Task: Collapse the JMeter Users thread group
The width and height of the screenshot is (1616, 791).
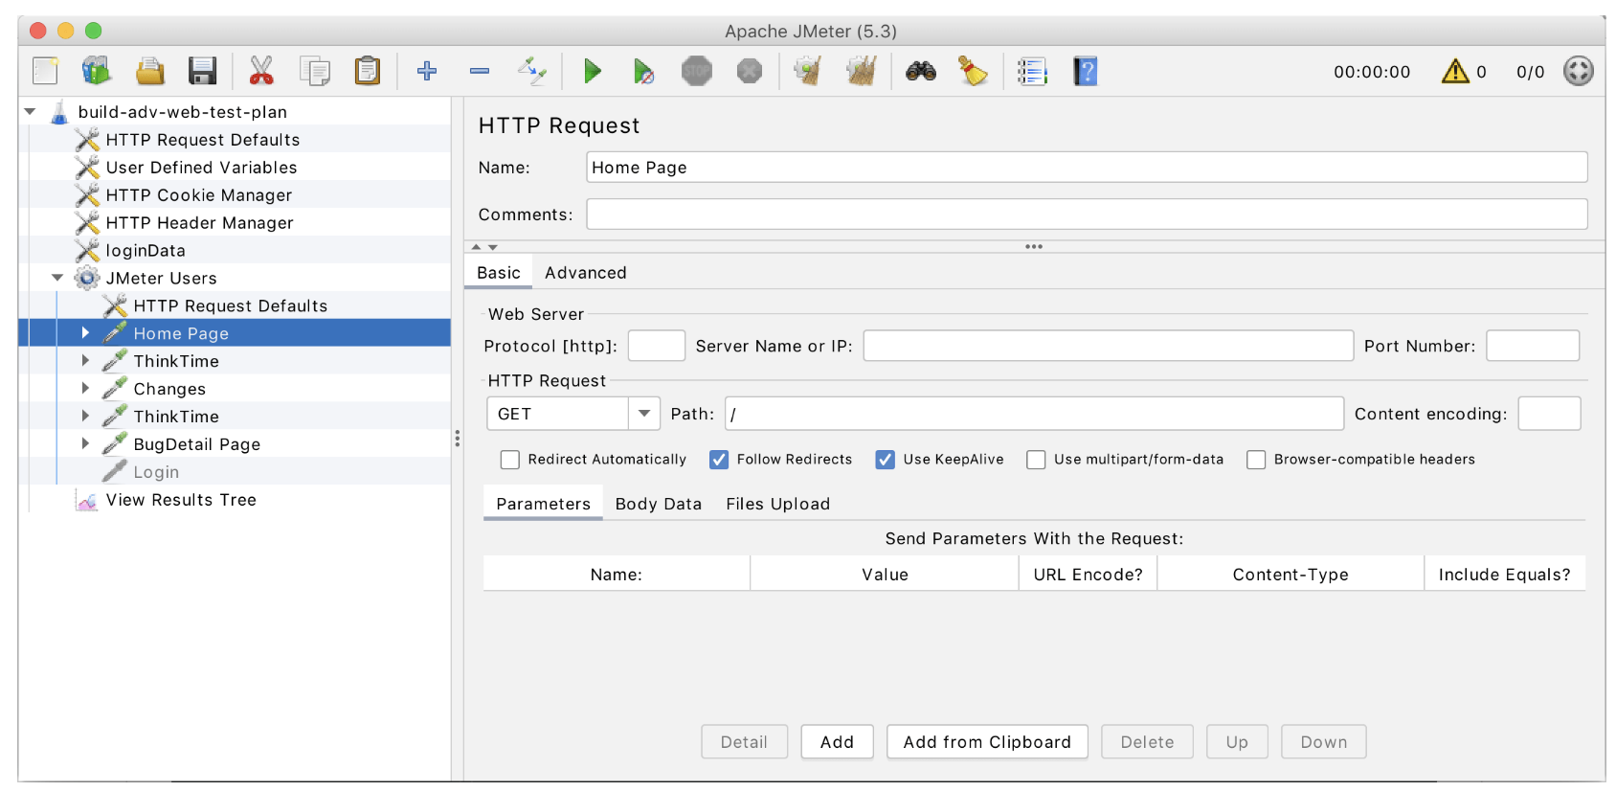Action: click(x=57, y=278)
